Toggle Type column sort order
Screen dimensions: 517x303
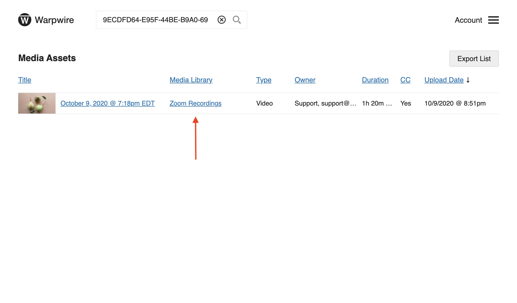[263, 80]
